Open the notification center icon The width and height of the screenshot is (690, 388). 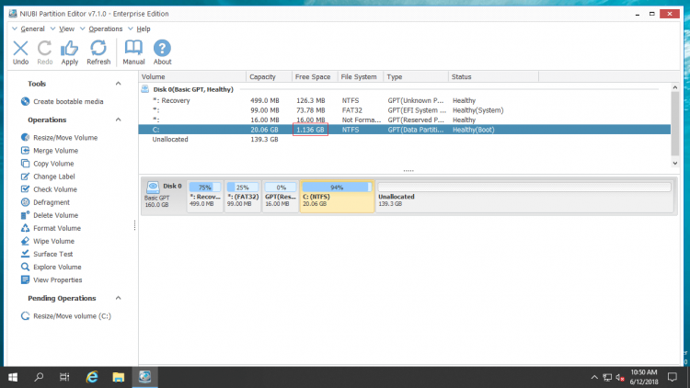(x=672, y=377)
